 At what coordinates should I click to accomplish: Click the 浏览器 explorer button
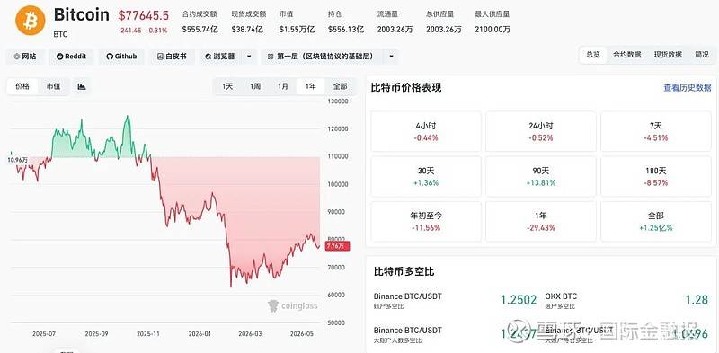(220, 57)
